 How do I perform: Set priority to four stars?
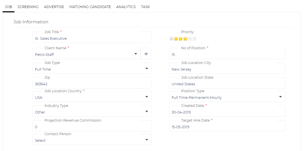point(190,39)
